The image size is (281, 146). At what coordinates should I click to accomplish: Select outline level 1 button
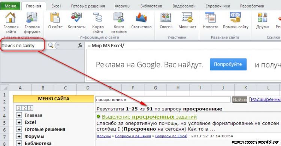click(x=19, y=108)
